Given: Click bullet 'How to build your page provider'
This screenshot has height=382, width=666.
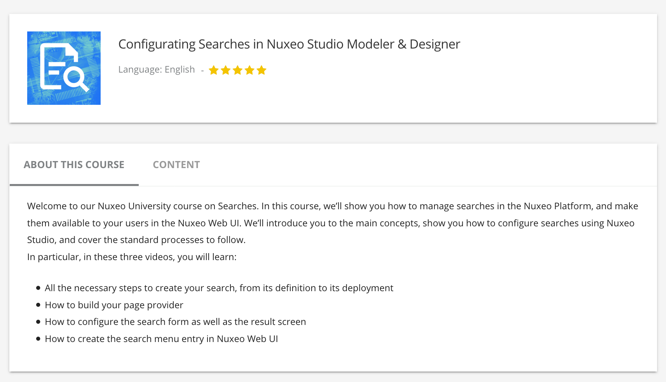Looking at the screenshot, I should point(114,305).
